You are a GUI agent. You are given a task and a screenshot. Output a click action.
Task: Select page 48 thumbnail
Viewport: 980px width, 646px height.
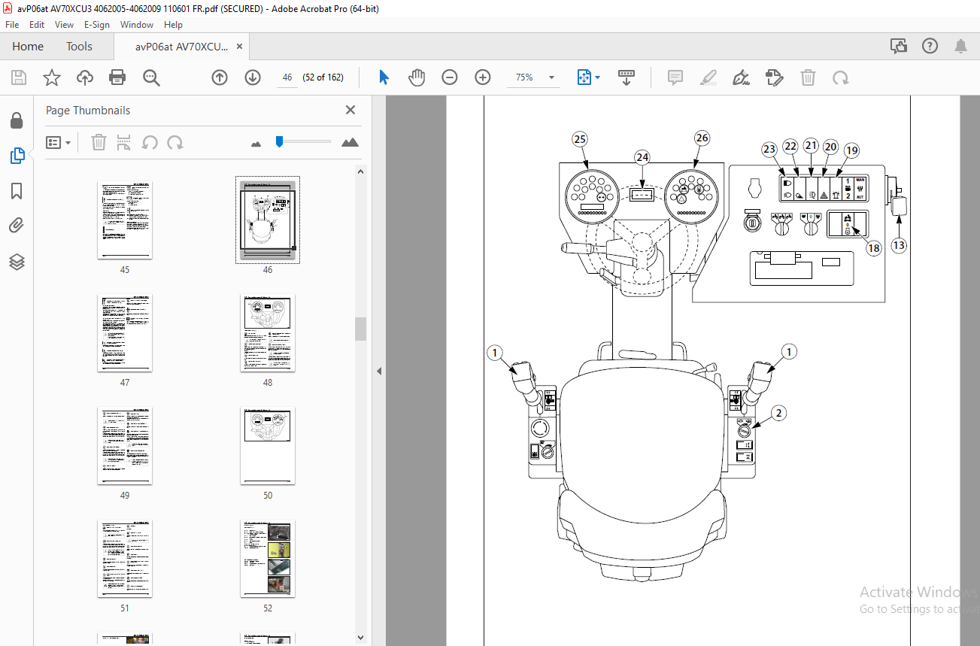tap(268, 333)
